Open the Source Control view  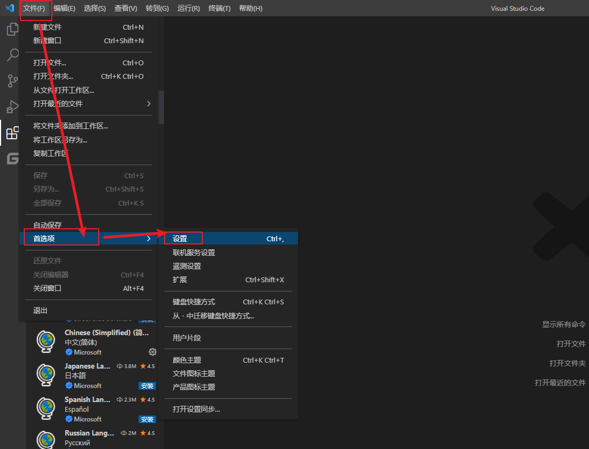point(12,81)
